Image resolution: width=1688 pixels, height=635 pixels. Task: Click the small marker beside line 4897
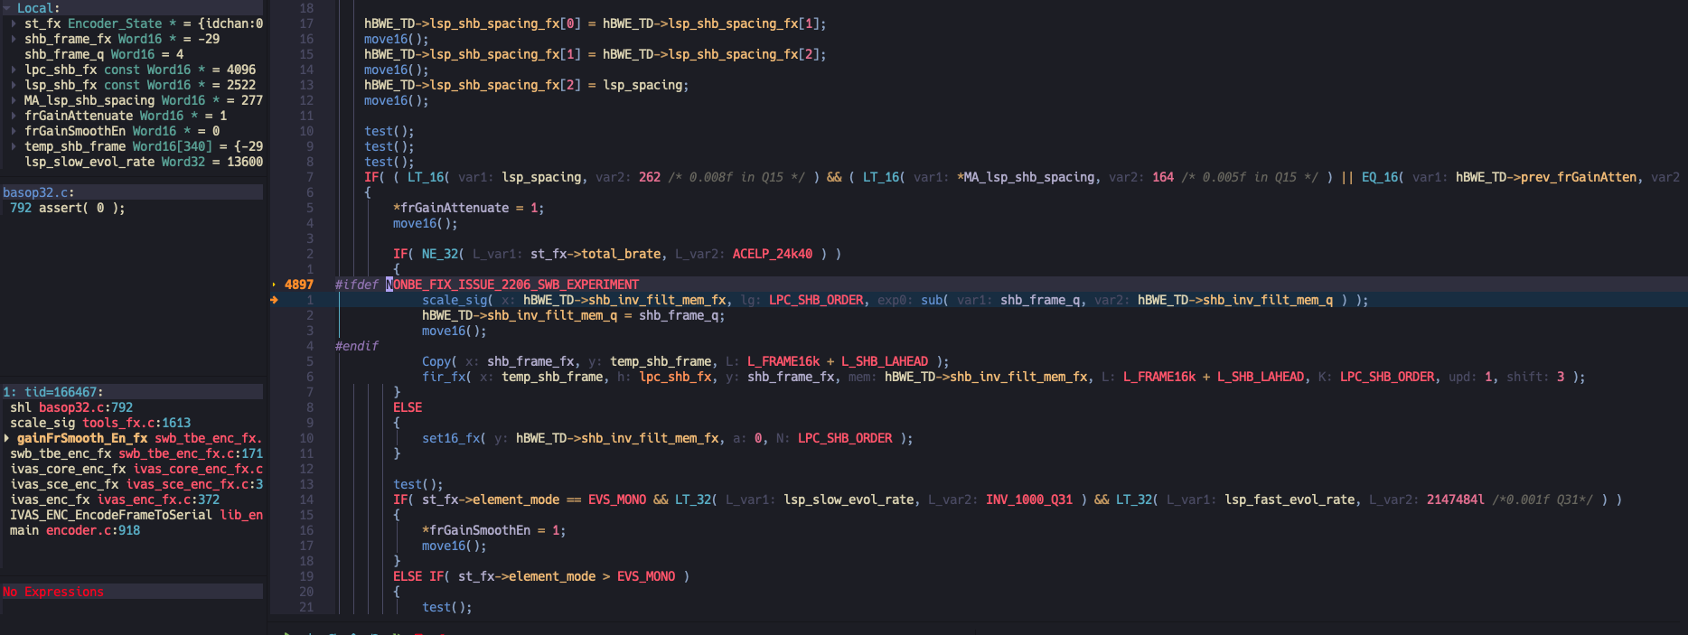274,285
